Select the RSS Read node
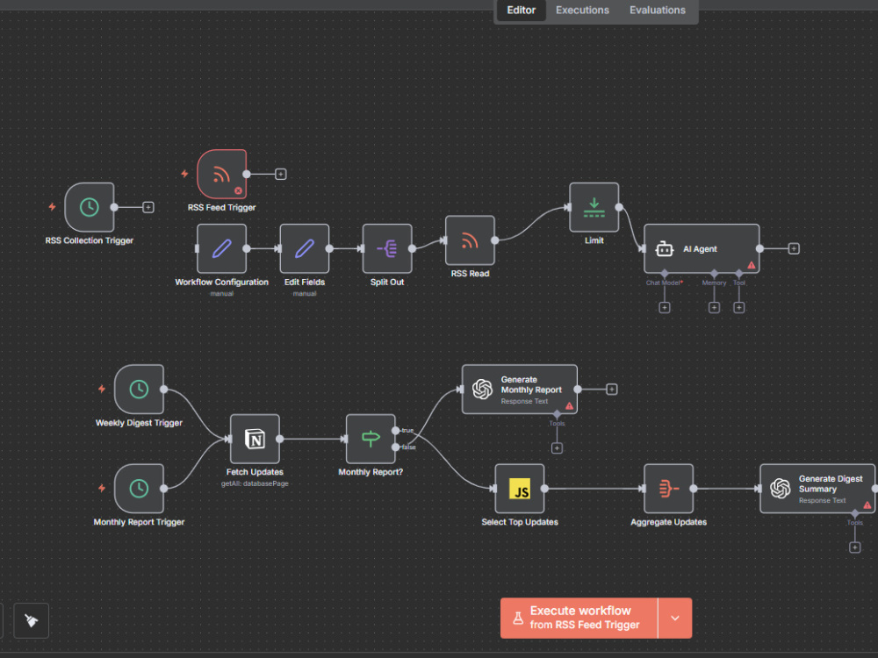Viewport: 878px width, 658px height. click(x=470, y=240)
